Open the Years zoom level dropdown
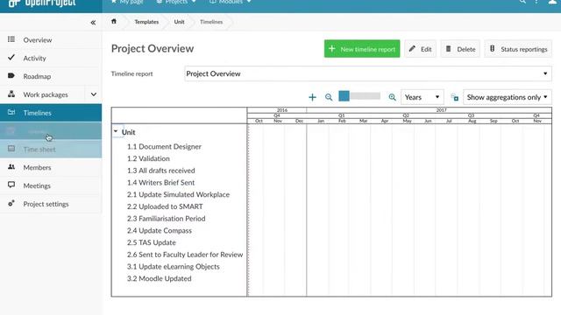Image resolution: width=561 pixels, height=315 pixels. [423, 97]
